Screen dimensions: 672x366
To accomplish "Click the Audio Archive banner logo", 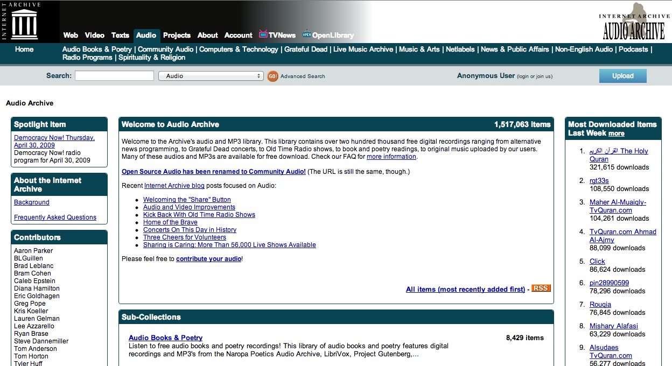I will pyautogui.click(x=633, y=22).
